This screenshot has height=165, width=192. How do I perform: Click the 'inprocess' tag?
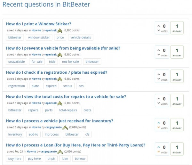[x=52, y=134]
